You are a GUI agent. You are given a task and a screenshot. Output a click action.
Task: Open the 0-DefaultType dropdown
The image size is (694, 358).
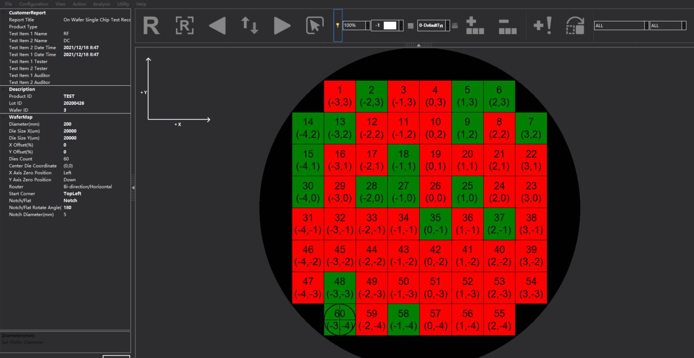[x=447, y=25]
